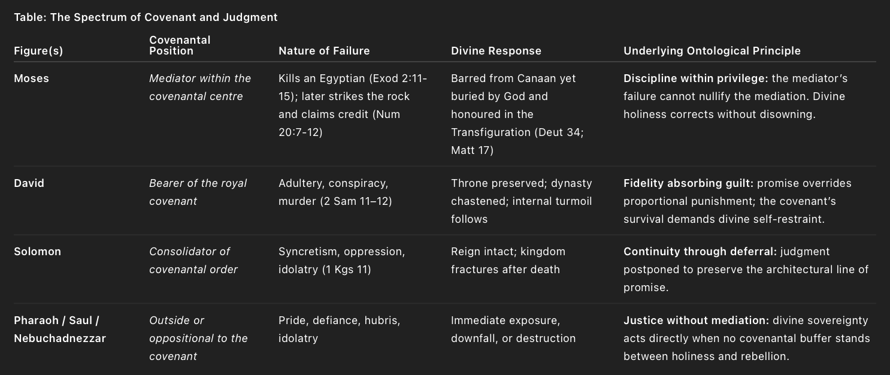Click the "Bearer of the royal covenant" cell
The height and width of the screenshot is (375, 890).
click(x=198, y=192)
